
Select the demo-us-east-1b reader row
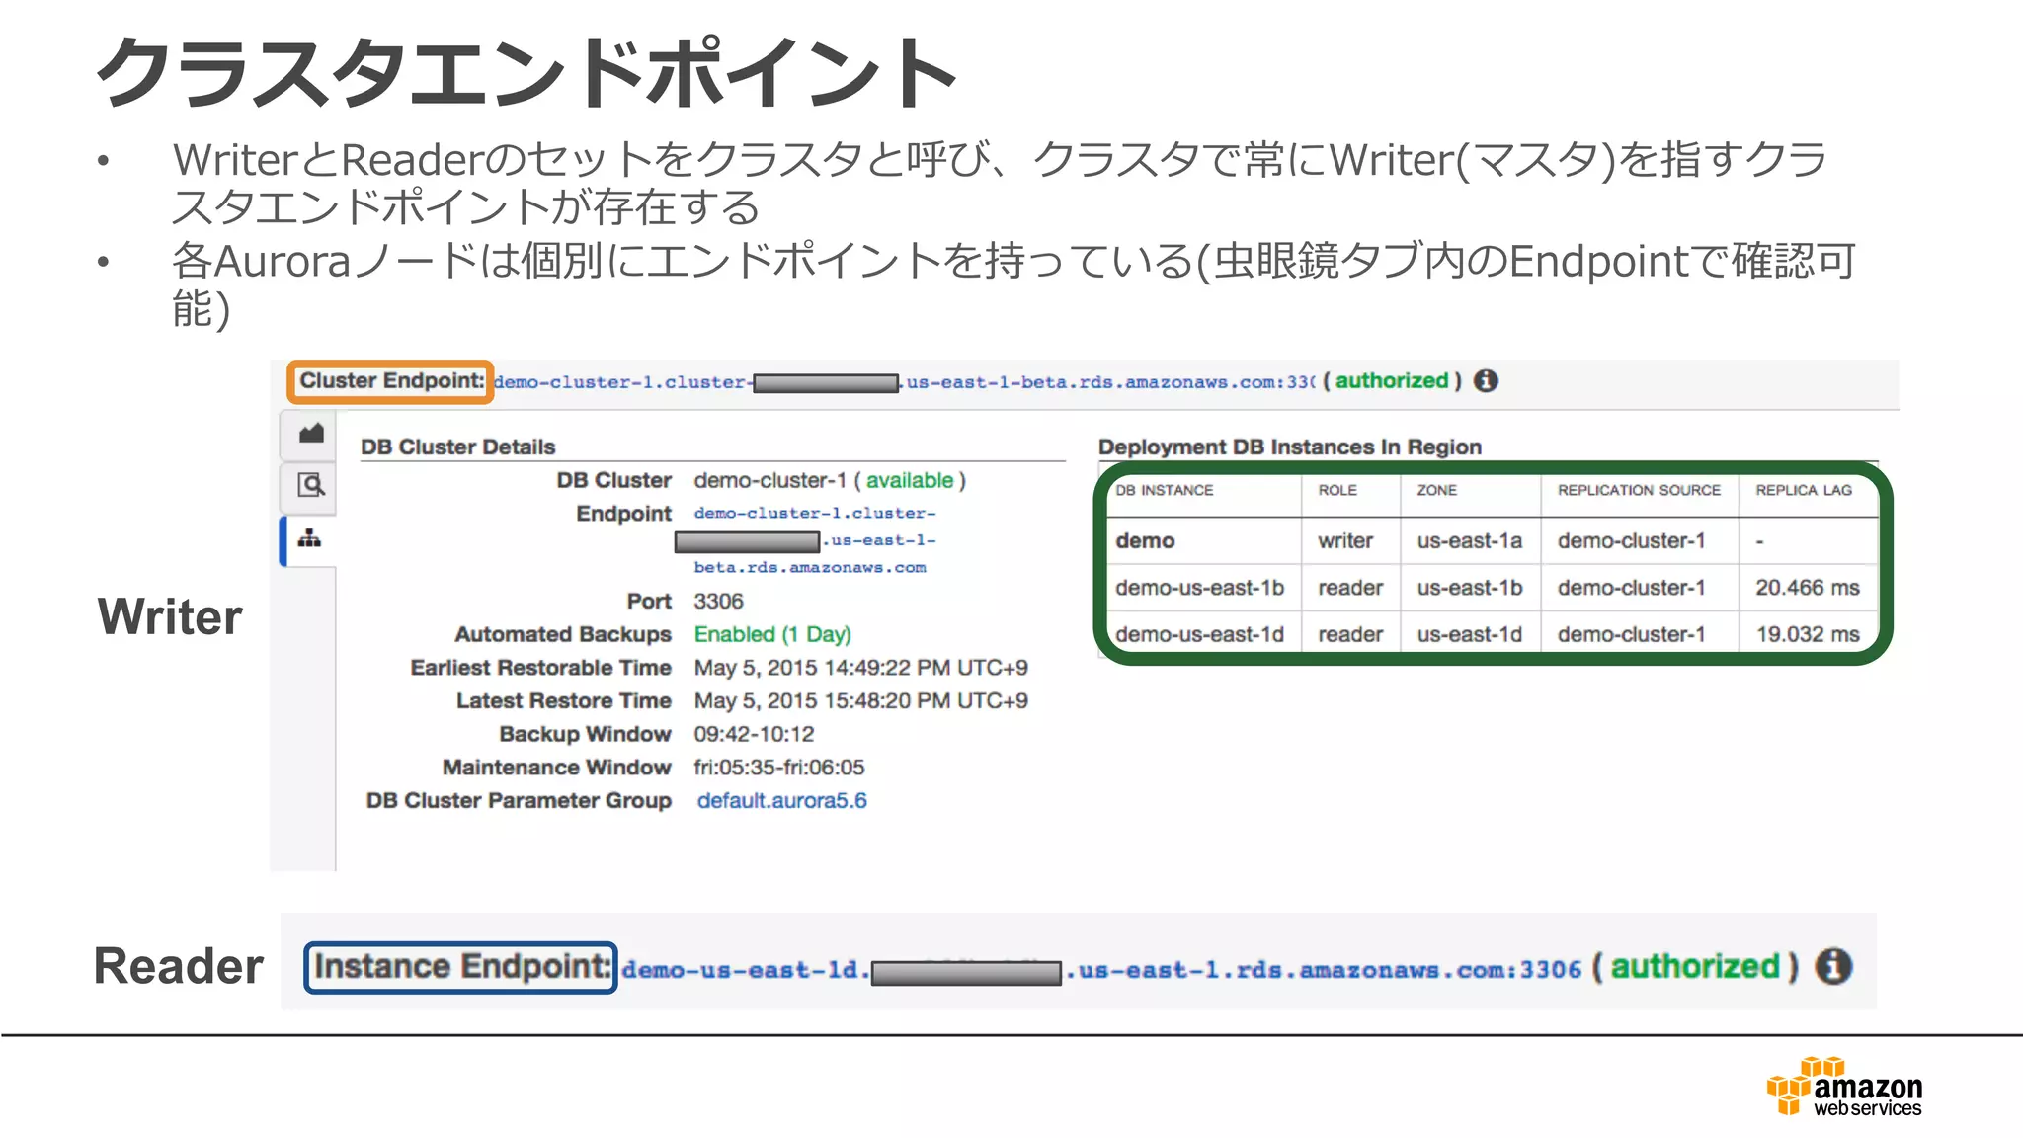pyautogui.click(x=1199, y=588)
